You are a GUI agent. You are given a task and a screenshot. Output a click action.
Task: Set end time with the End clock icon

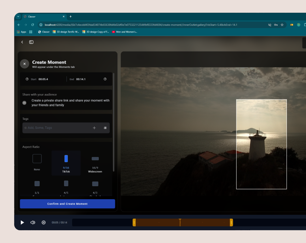pos(105,79)
